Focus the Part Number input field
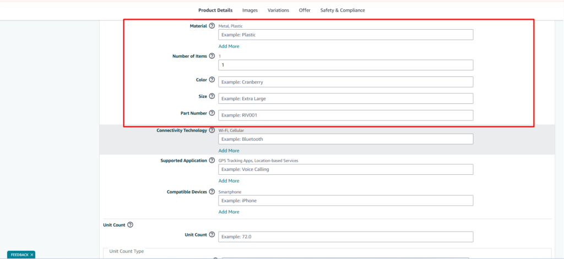The height and width of the screenshot is (259, 564). pyautogui.click(x=346, y=115)
